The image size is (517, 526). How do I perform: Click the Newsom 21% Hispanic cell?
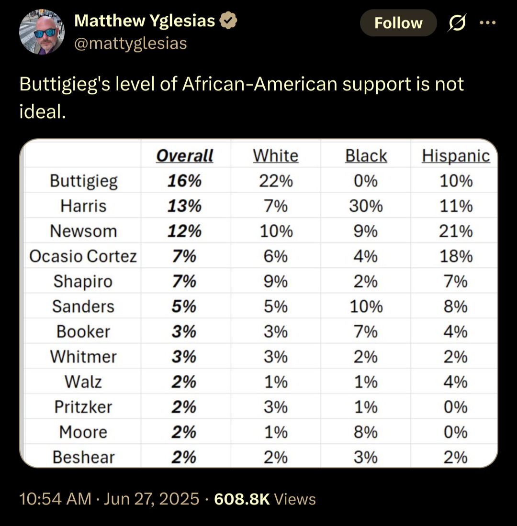(456, 231)
